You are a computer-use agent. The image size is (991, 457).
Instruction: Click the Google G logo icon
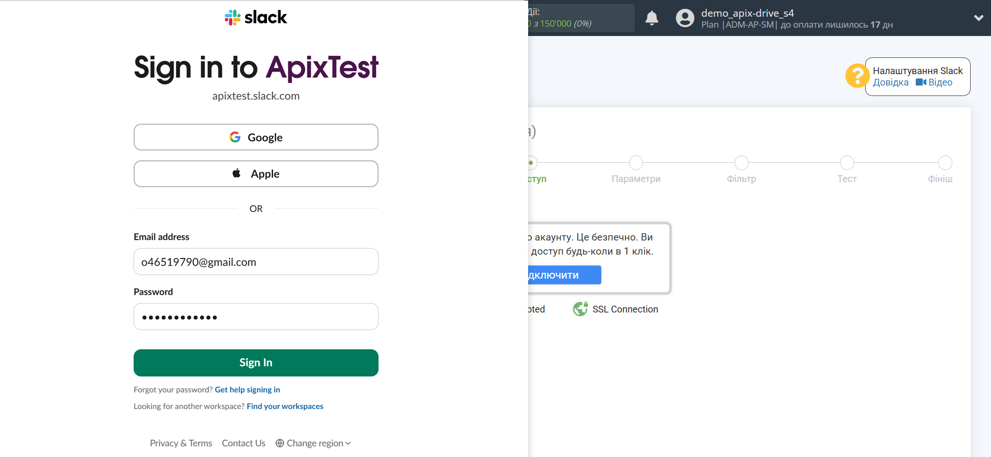pyautogui.click(x=235, y=137)
